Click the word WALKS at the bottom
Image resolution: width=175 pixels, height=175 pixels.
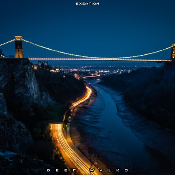coord(109,170)
